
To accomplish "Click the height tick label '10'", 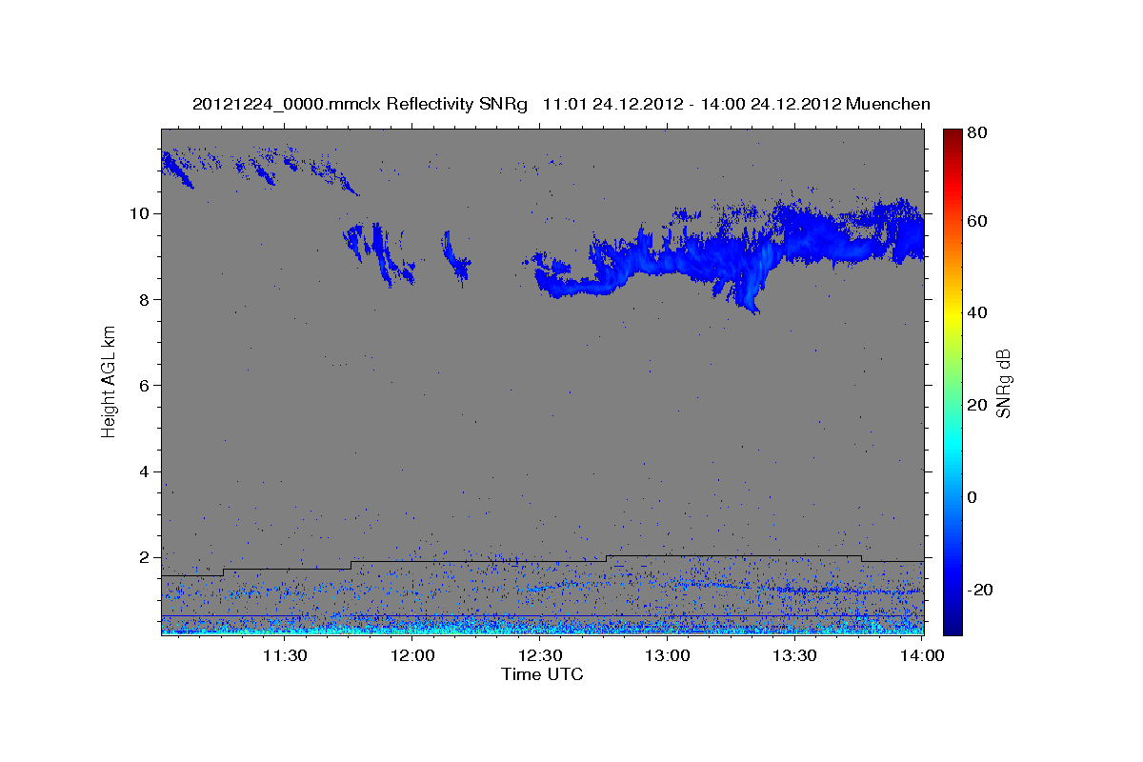I will (142, 212).
